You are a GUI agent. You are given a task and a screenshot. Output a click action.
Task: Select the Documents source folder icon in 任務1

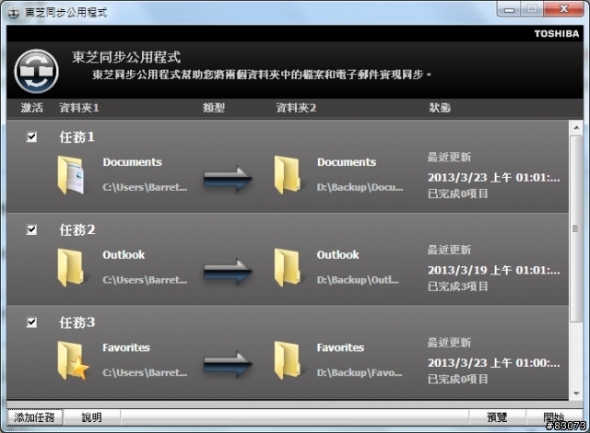click(71, 175)
